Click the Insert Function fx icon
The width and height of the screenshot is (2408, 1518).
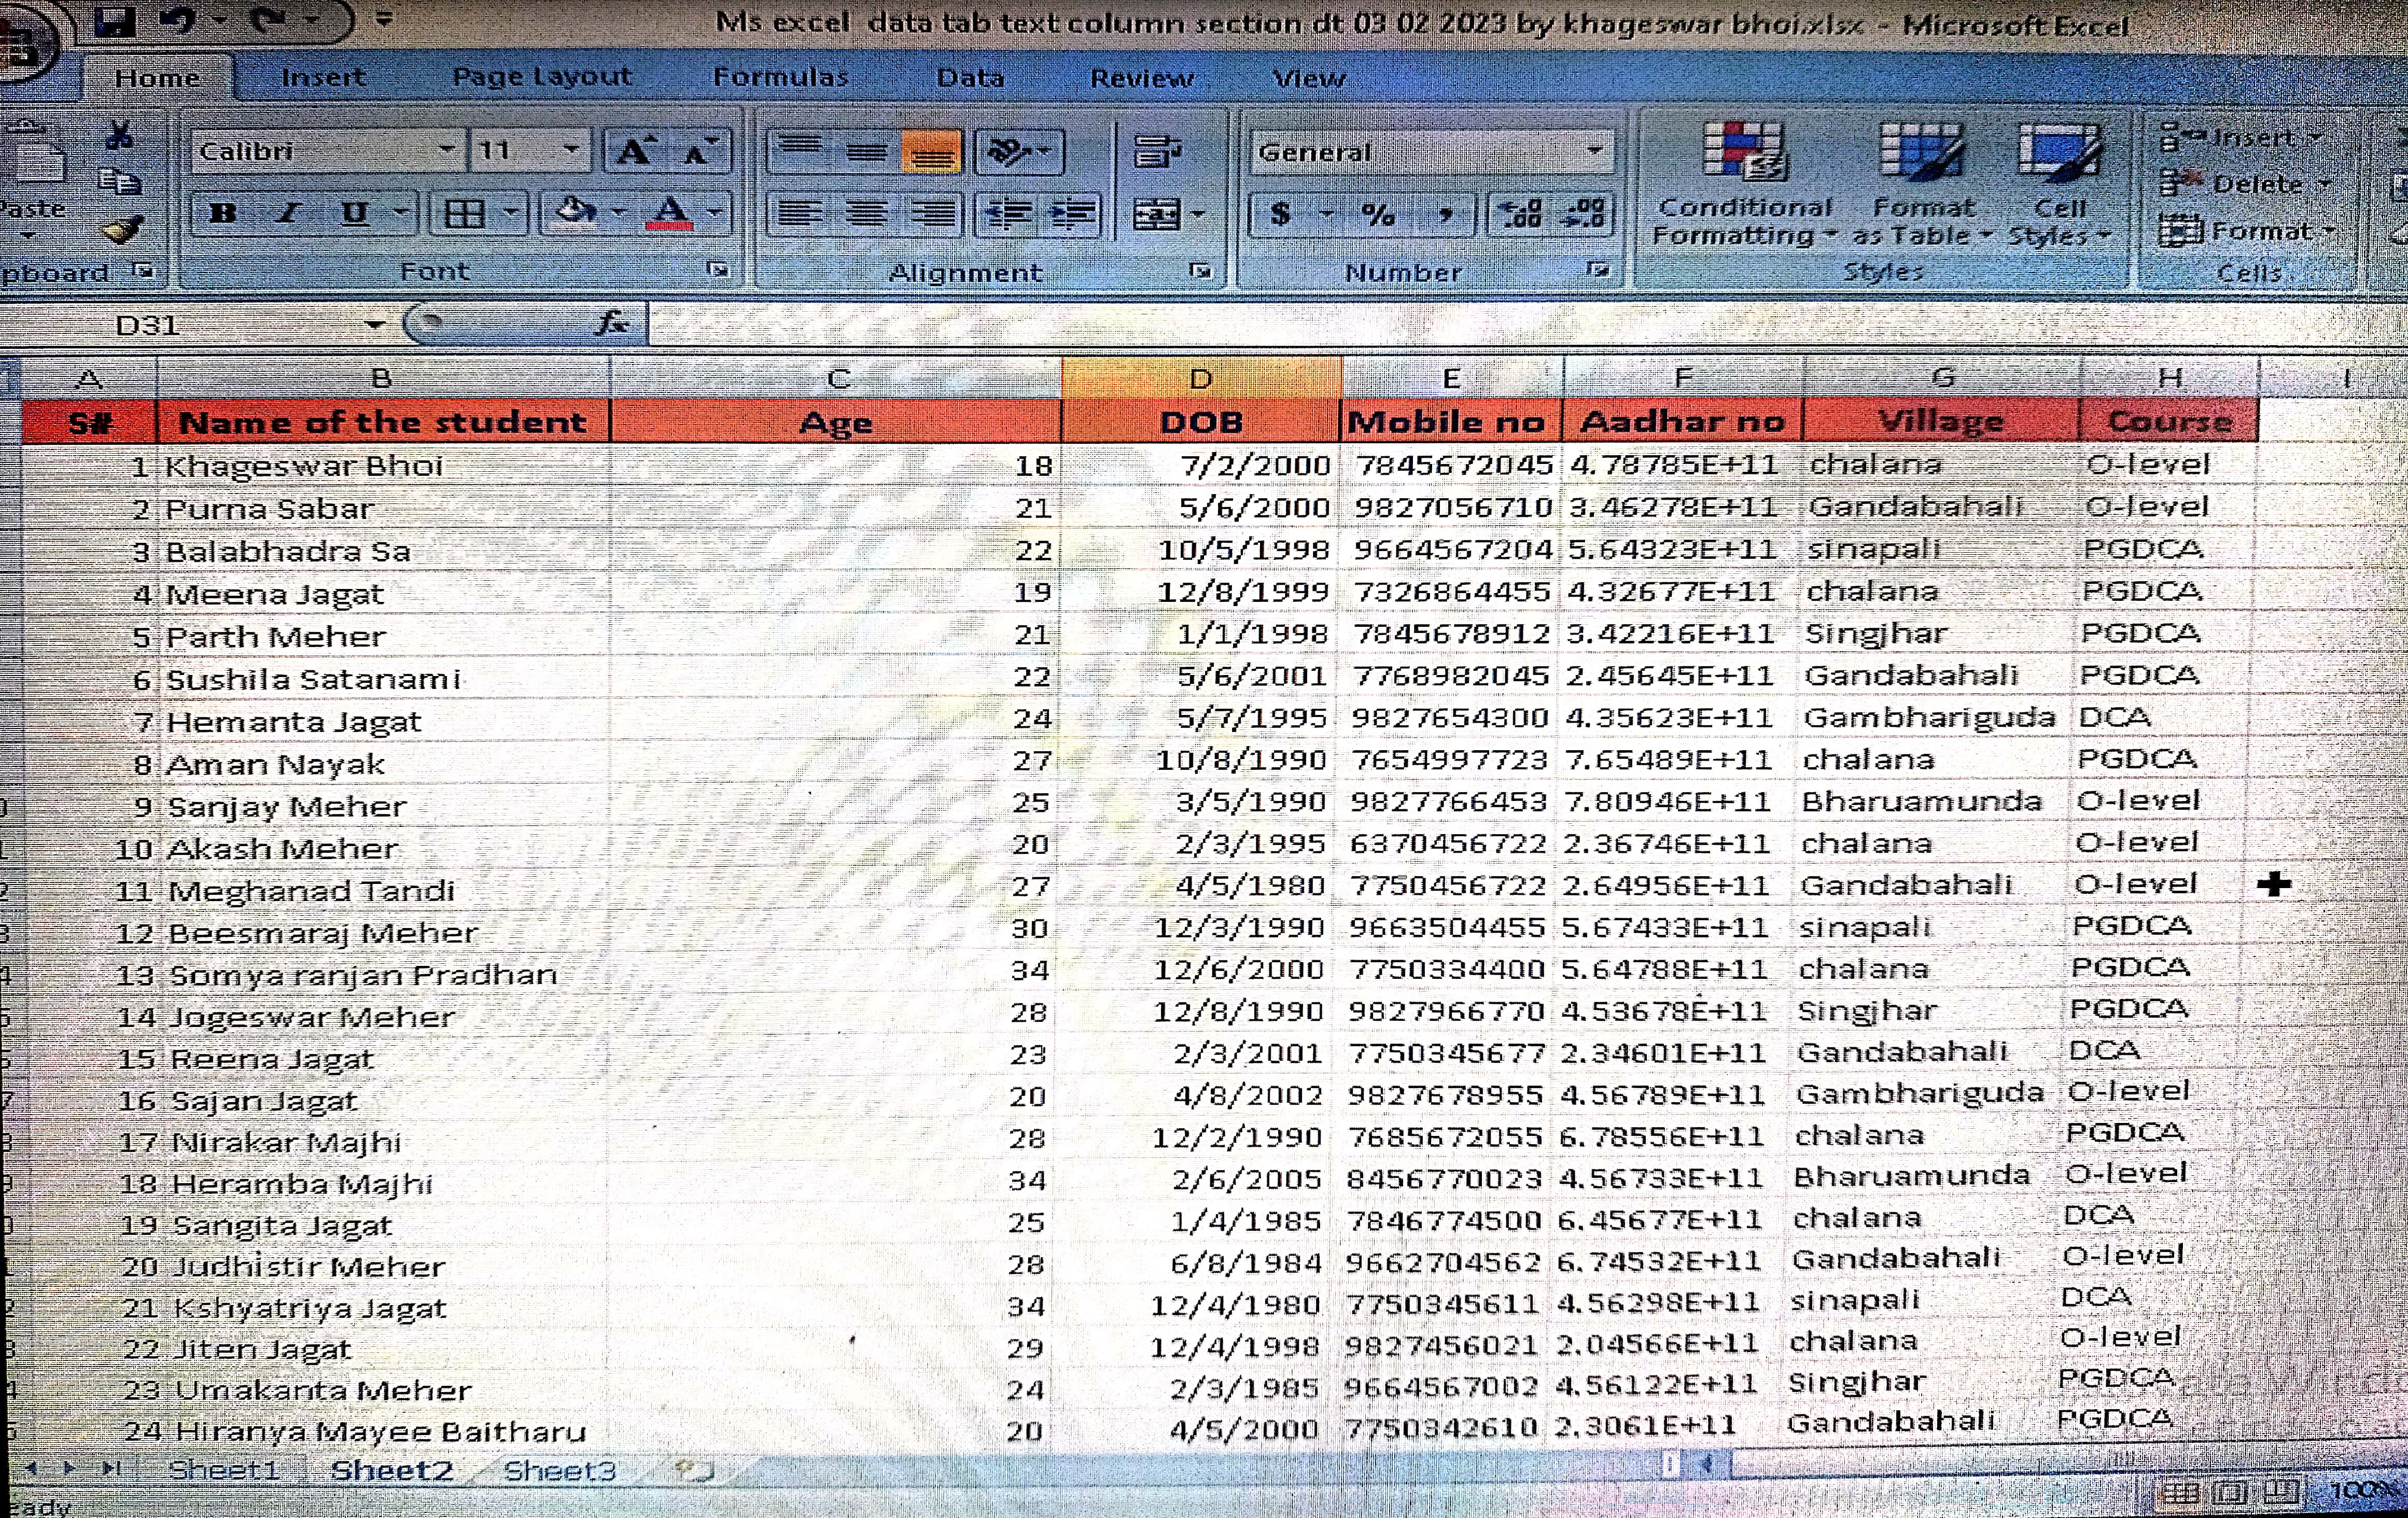(612, 323)
